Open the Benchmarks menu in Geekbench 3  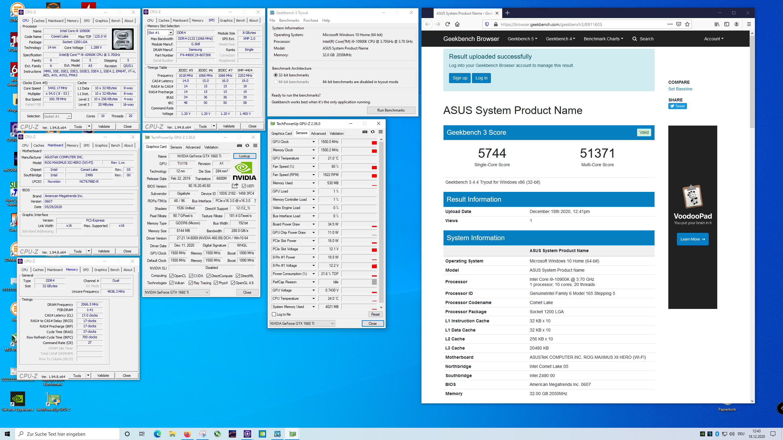tap(289, 20)
